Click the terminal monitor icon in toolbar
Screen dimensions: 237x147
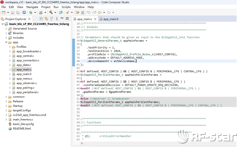[24, 12]
